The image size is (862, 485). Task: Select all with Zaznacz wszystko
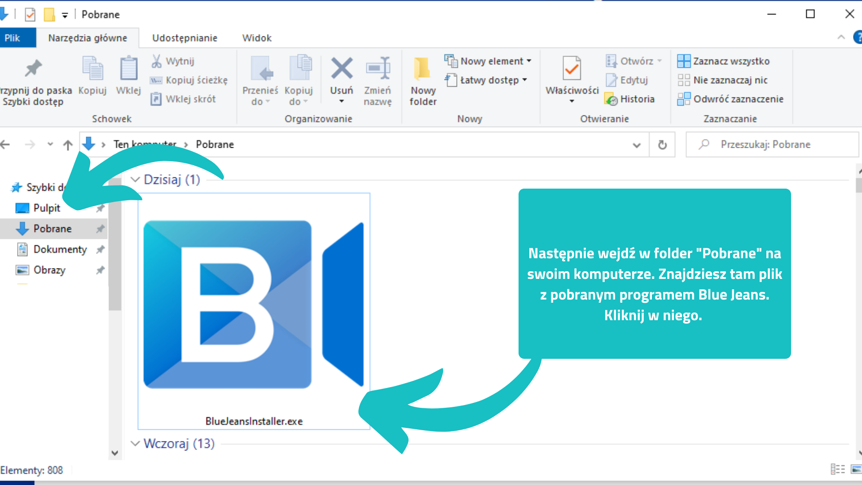tap(723, 61)
